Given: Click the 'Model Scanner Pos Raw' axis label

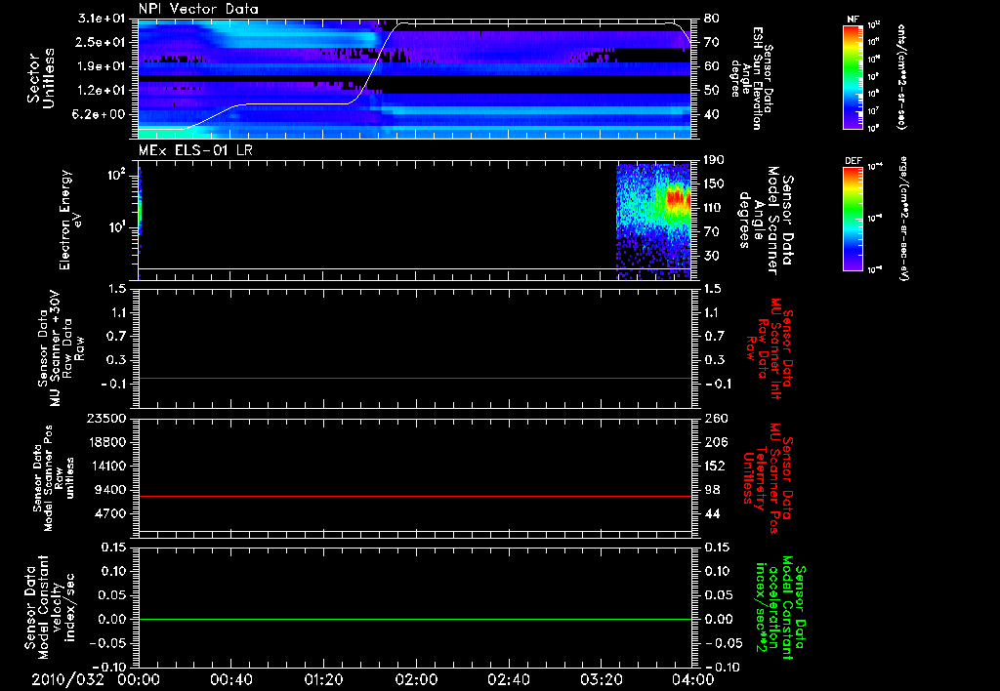Looking at the screenshot, I should point(53,478).
